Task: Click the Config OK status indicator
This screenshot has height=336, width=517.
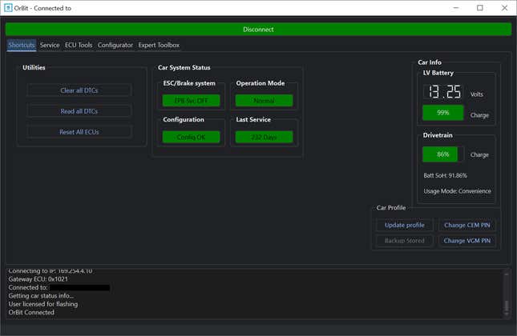Action: point(191,137)
